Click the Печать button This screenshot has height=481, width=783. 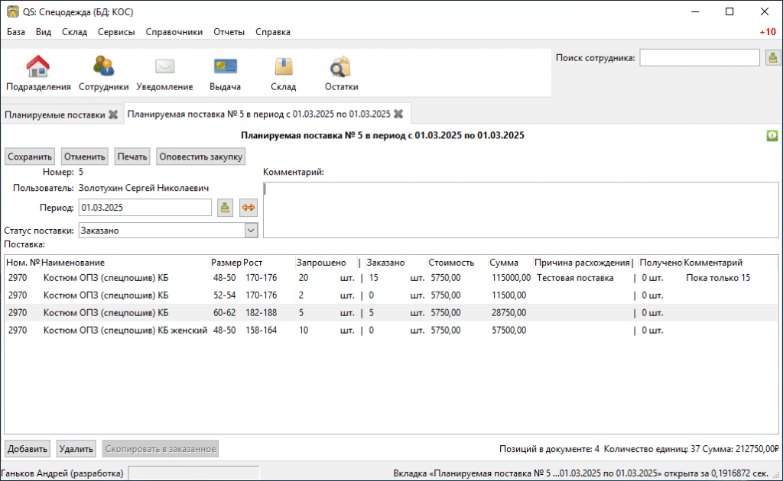click(x=132, y=157)
